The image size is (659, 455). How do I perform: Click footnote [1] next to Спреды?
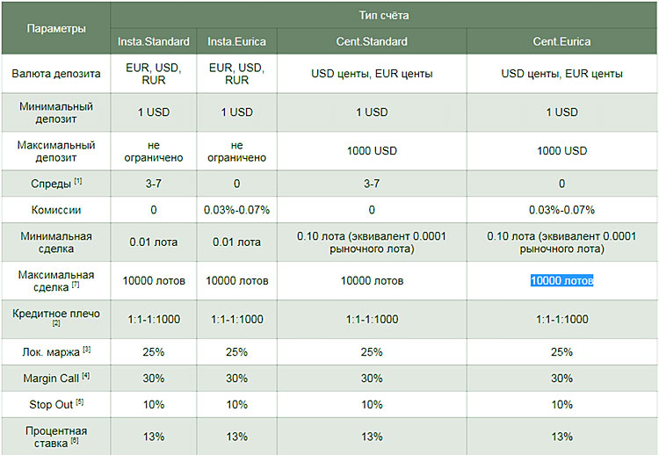click(x=78, y=182)
